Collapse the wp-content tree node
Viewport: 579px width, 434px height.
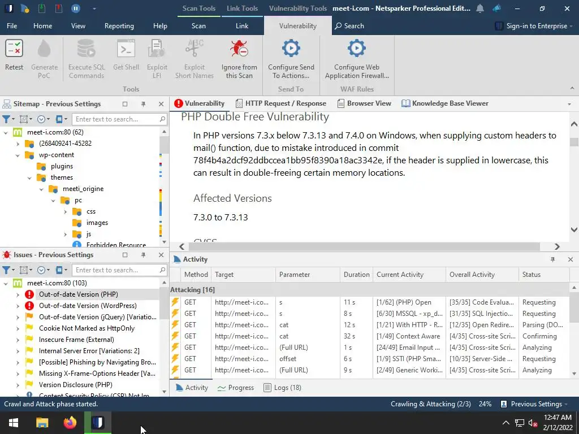pyautogui.click(x=18, y=155)
